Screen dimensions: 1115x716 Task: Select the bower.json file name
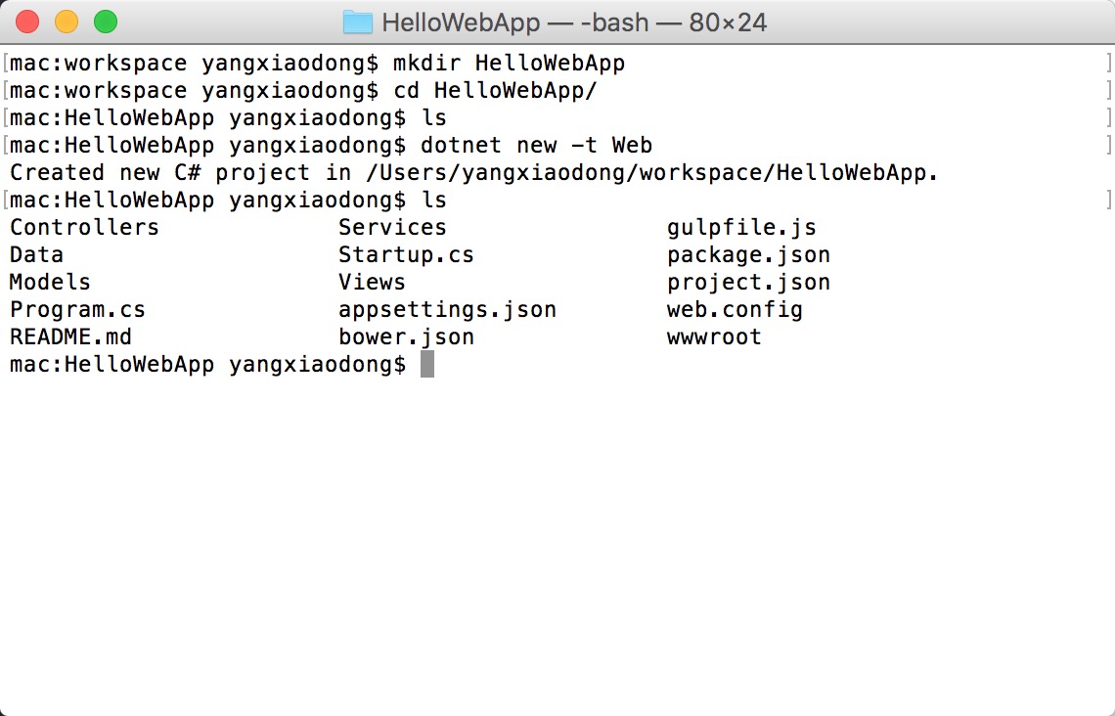tap(406, 336)
